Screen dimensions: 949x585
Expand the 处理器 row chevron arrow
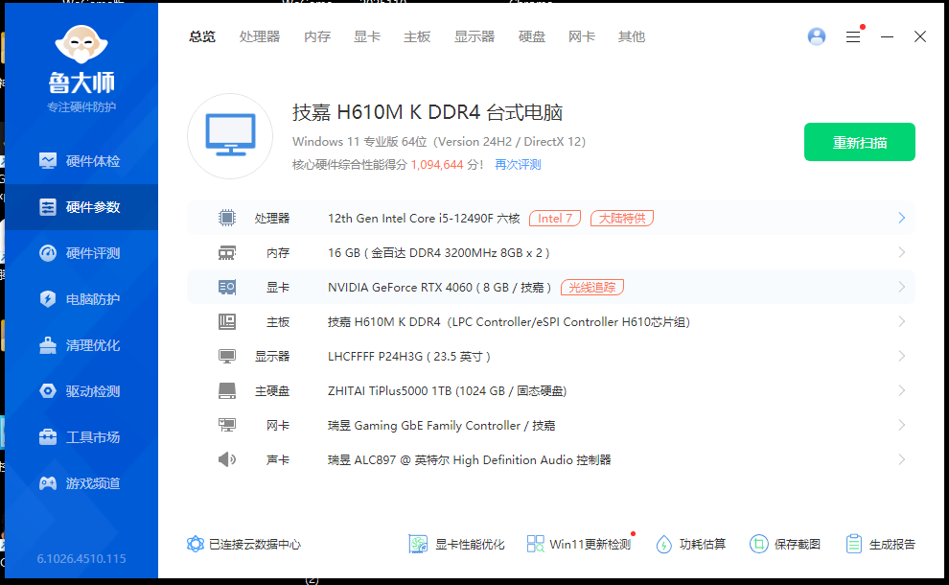point(901,218)
